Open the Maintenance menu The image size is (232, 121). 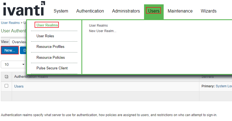[x=180, y=11]
